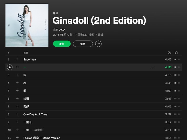Click the 儲存 save album button
The image size is (187, 140).
pos(83,44)
